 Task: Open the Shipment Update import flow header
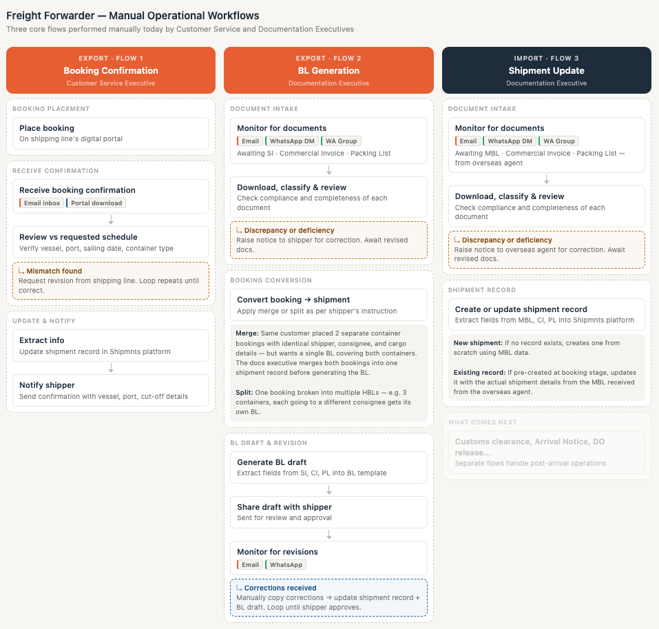pos(546,70)
